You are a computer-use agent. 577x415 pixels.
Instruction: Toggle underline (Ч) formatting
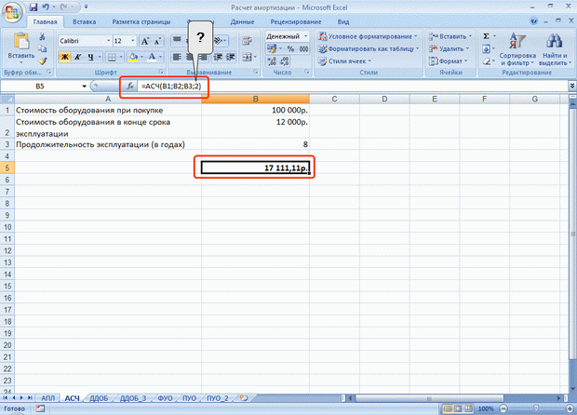(90, 57)
